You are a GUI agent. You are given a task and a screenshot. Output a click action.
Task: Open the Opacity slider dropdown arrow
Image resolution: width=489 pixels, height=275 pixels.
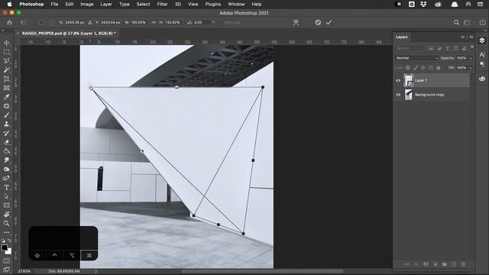click(x=471, y=58)
